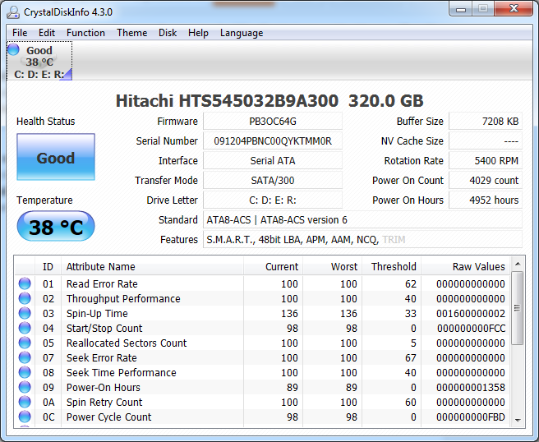This screenshot has height=442, width=539.
Task: Click the Drive Letter C: D: E: R: field
Action: (273, 200)
